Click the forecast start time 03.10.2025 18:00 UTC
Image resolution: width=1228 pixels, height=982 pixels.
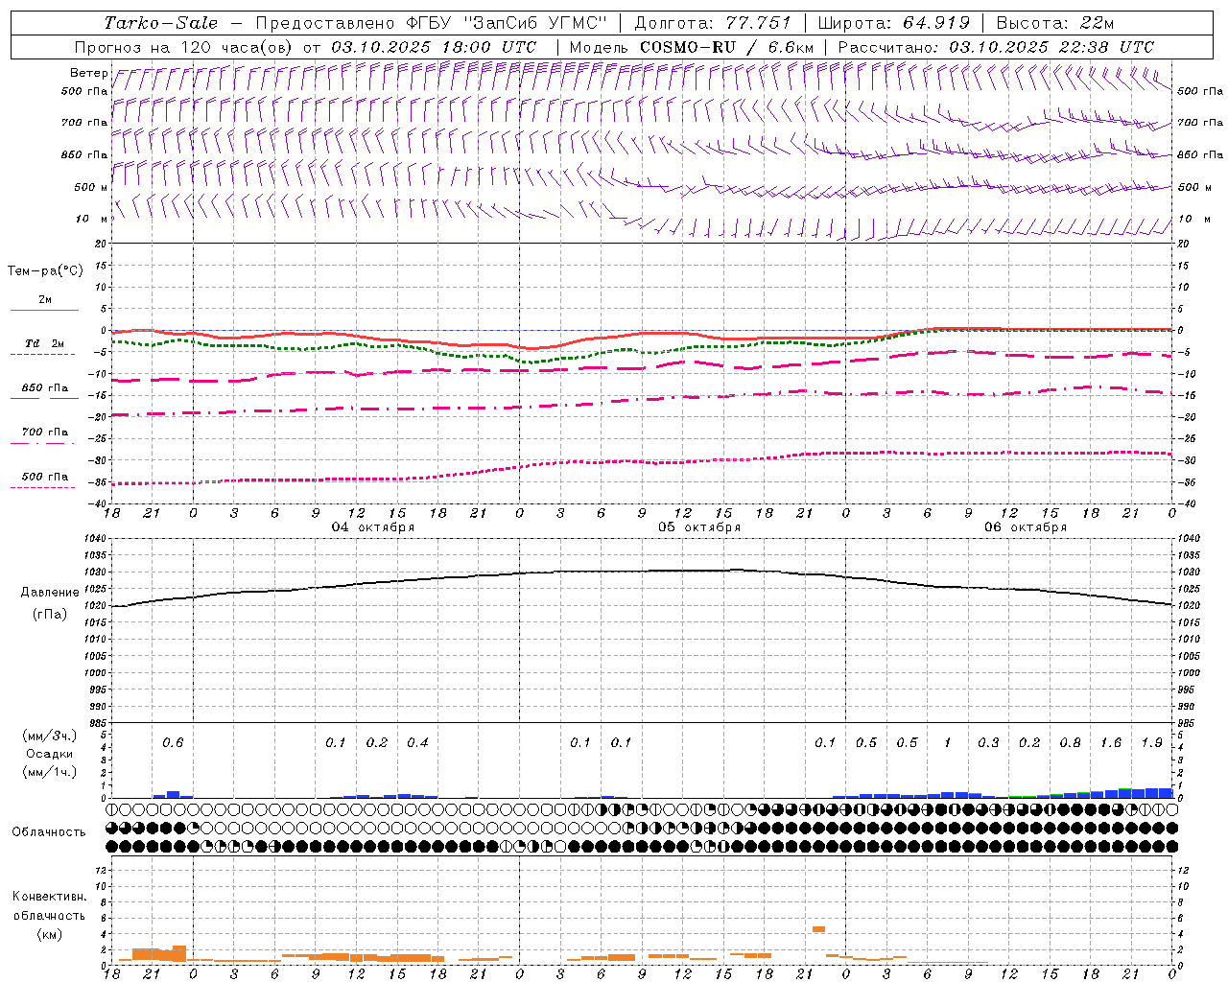434,47
